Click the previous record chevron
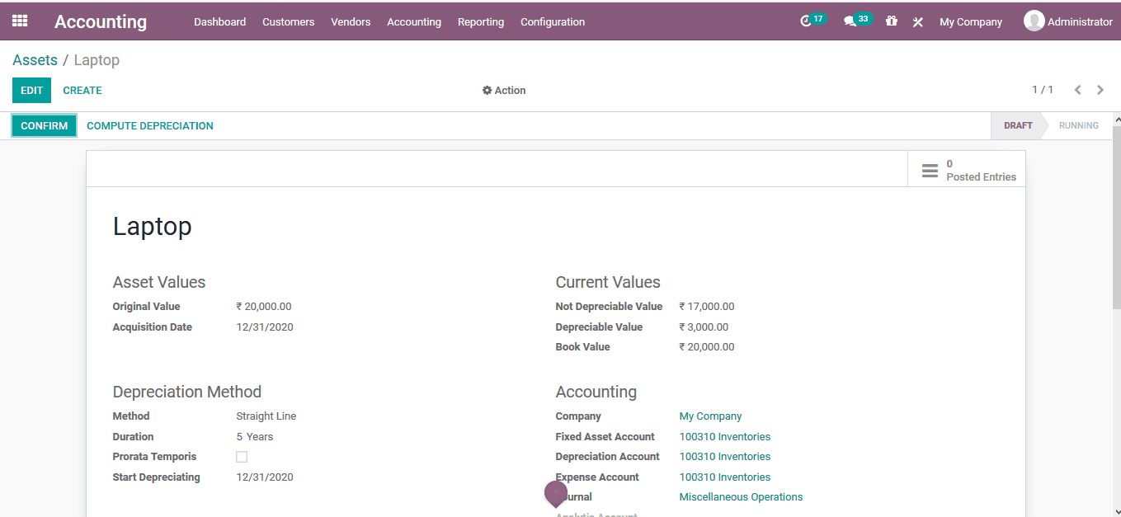1121x517 pixels. click(1077, 90)
